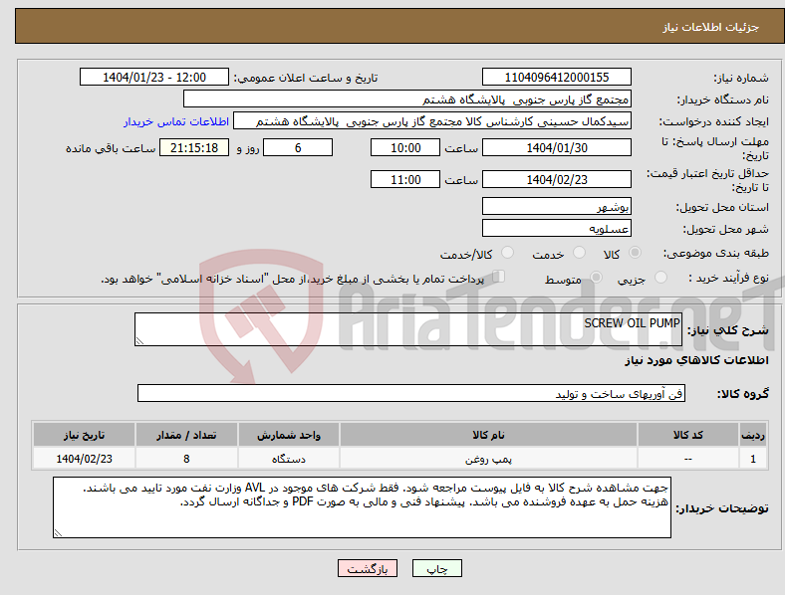Screen dimensions: 785x595
Task: Click the تاریخ نیاز column header
Action: pyautogui.click(x=84, y=435)
